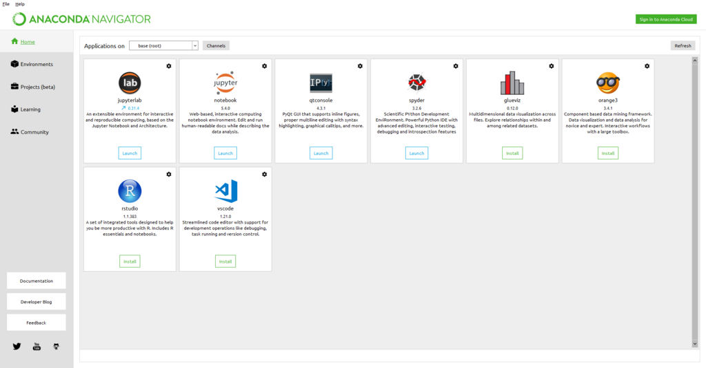Click the jupyterlab app icon

pyautogui.click(x=130, y=83)
